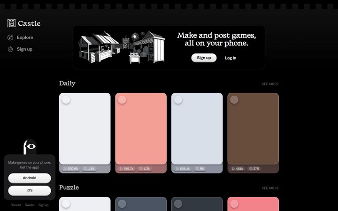Click the Android app download button
The image size is (338, 211).
tap(30, 178)
